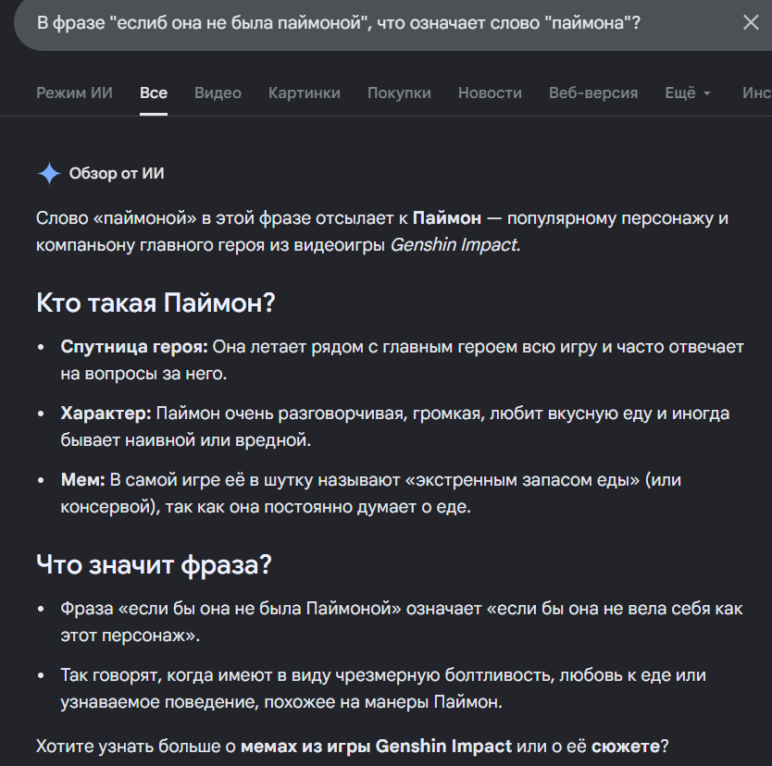This screenshot has width=772, height=766.
Task: Click suggestion мемах из игры Genshin Impact
Action: click(376, 746)
